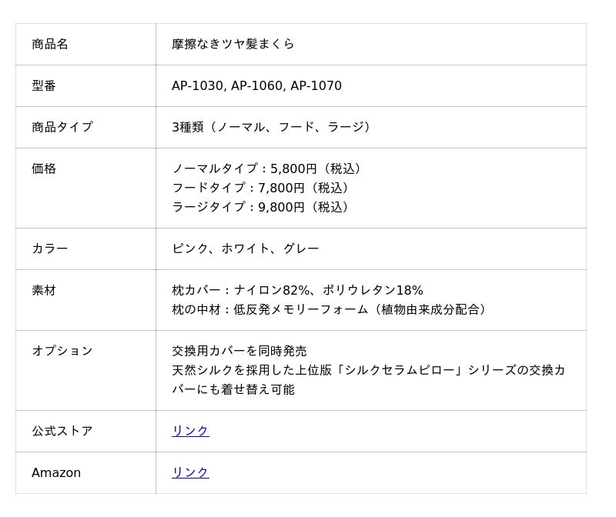Select the product name 摩擦なきツヤ髪まくら
Screen dimensions: 616x517
233,44
